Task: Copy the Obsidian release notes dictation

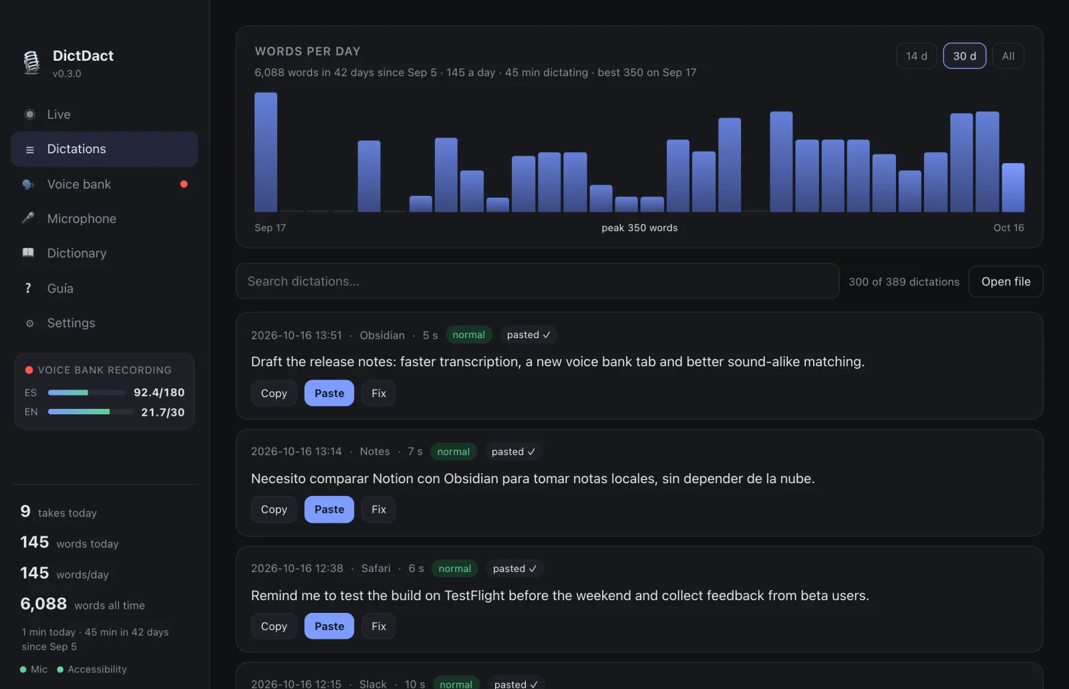Action: coord(274,393)
